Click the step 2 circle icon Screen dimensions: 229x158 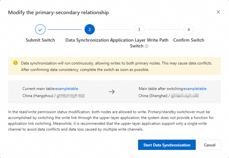(x=90, y=30)
